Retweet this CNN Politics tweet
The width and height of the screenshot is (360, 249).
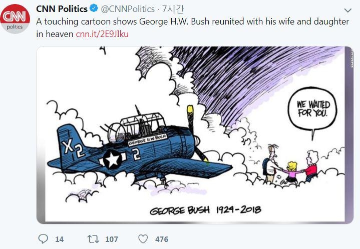[93, 239]
